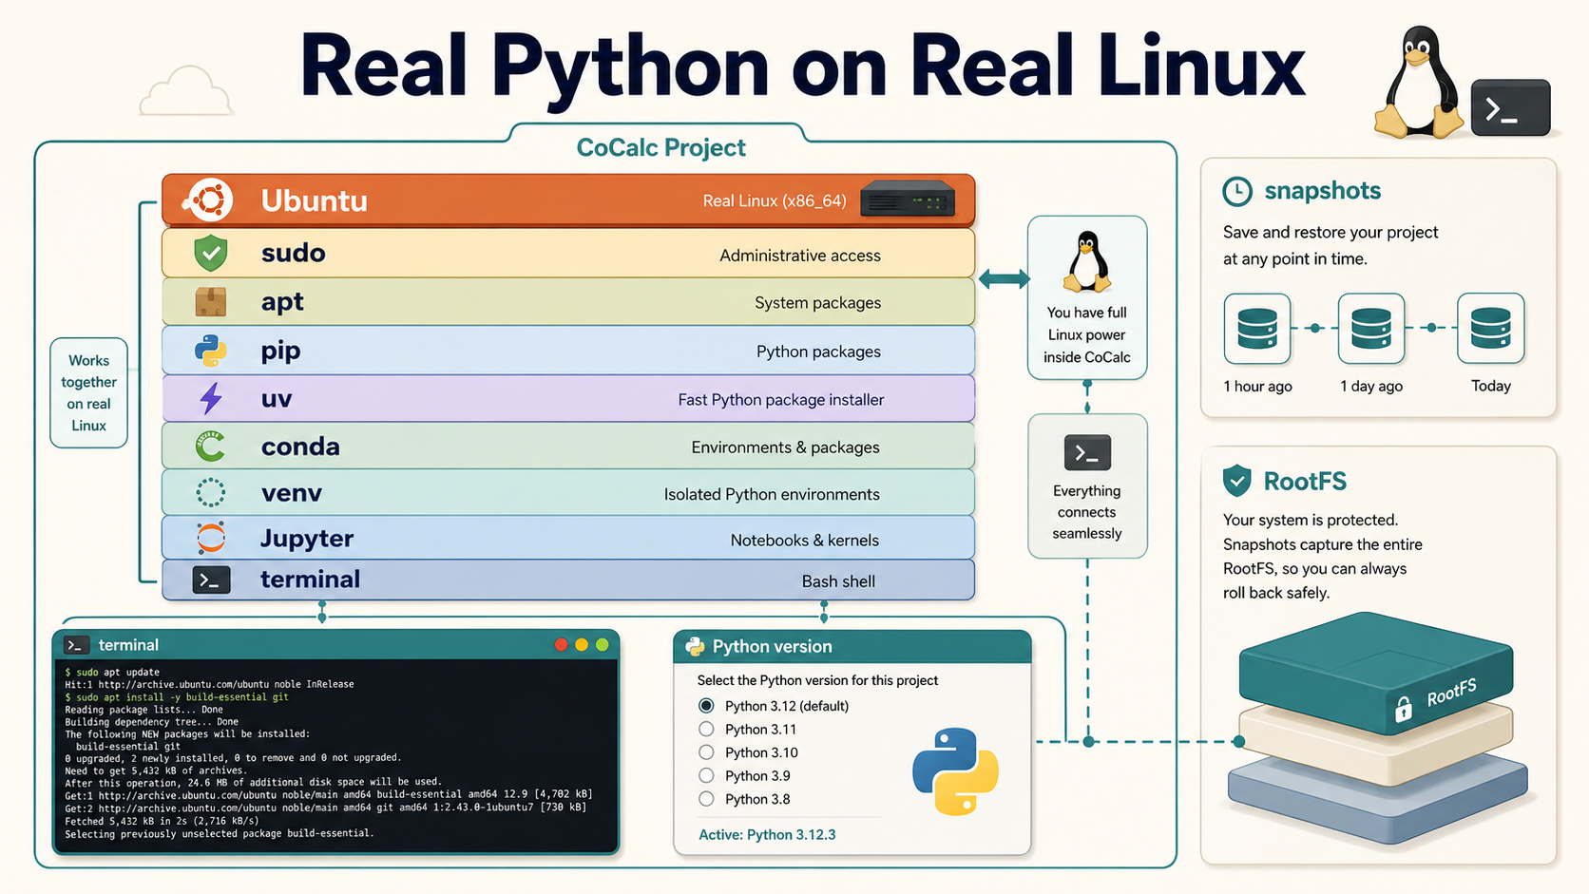Image resolution: width=1589 pixels, height=894 pixels.
Task: Click the 'Today' snapshot label
Action: click(1491, 386)
